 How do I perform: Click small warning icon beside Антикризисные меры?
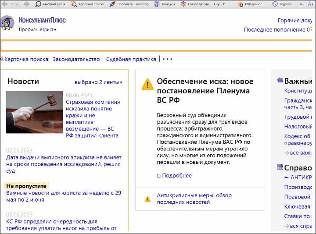147,199
